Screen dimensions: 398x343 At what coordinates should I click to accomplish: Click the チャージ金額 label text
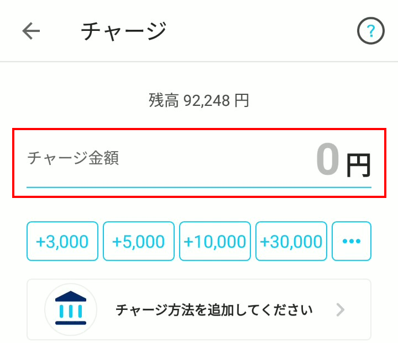pyautogui.click(x=73, y=159)
